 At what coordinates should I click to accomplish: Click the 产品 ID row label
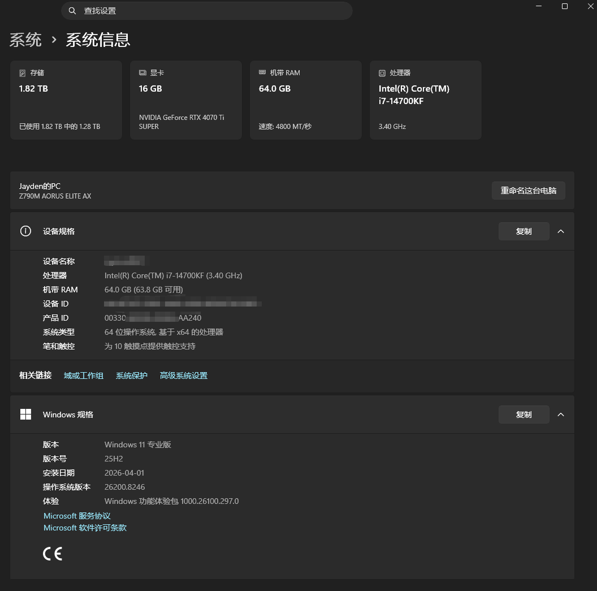click(55, 318)
